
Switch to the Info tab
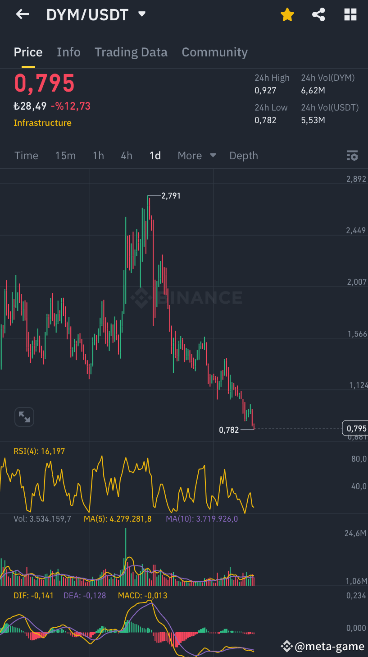point(68,52)
